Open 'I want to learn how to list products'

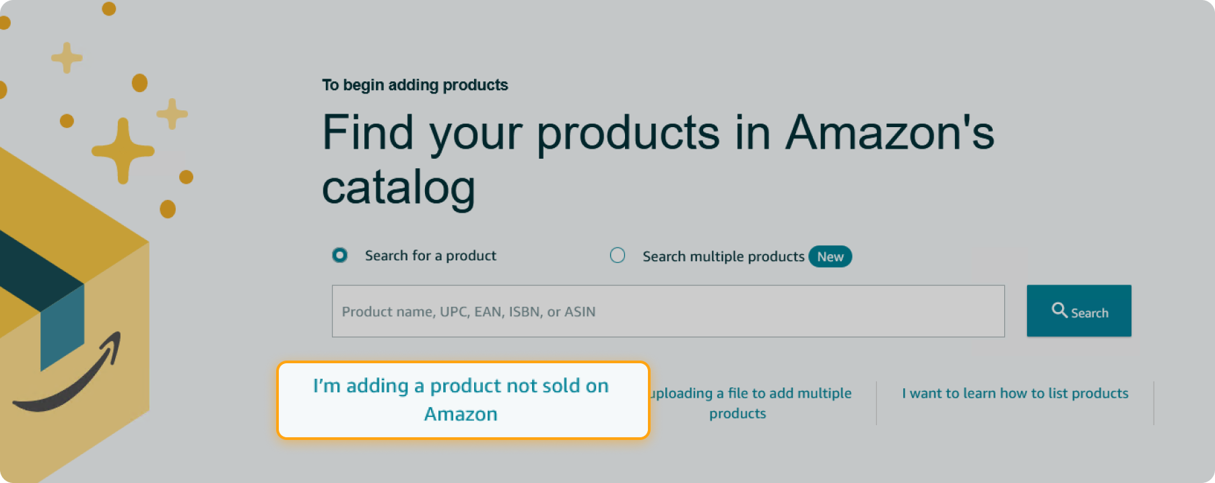[x=1014, y=393]
